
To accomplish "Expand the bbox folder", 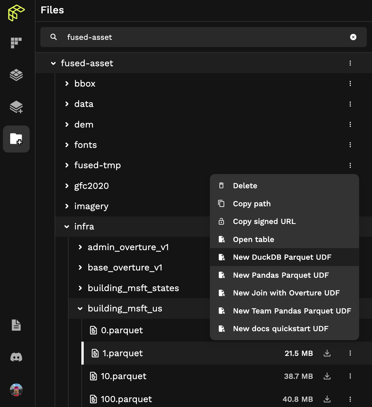I will [x=67, y=84].
